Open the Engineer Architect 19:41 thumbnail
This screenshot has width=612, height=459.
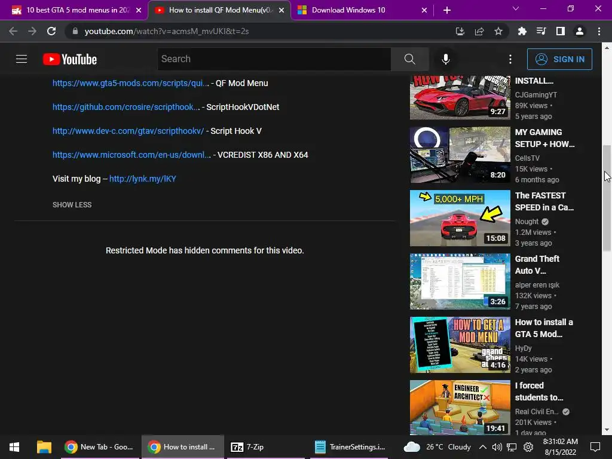(460, 408)
